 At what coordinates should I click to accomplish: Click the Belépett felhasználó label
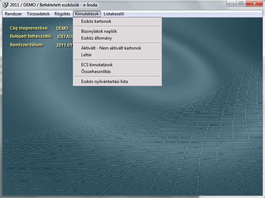click(x=31, y=36)
